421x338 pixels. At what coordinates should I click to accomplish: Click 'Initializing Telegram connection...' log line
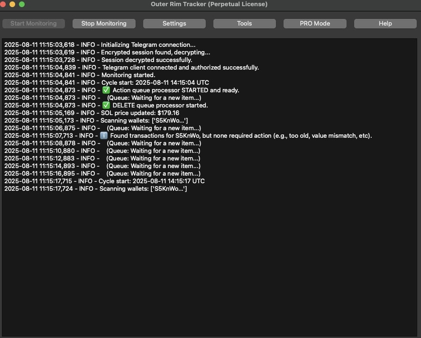[x=100, y=45]
